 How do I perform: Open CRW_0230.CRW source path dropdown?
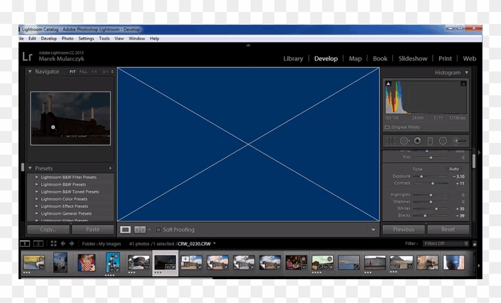click(x=214, y=243)
